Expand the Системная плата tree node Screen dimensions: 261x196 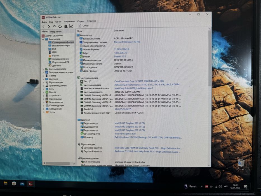click(x=43, y=69)
